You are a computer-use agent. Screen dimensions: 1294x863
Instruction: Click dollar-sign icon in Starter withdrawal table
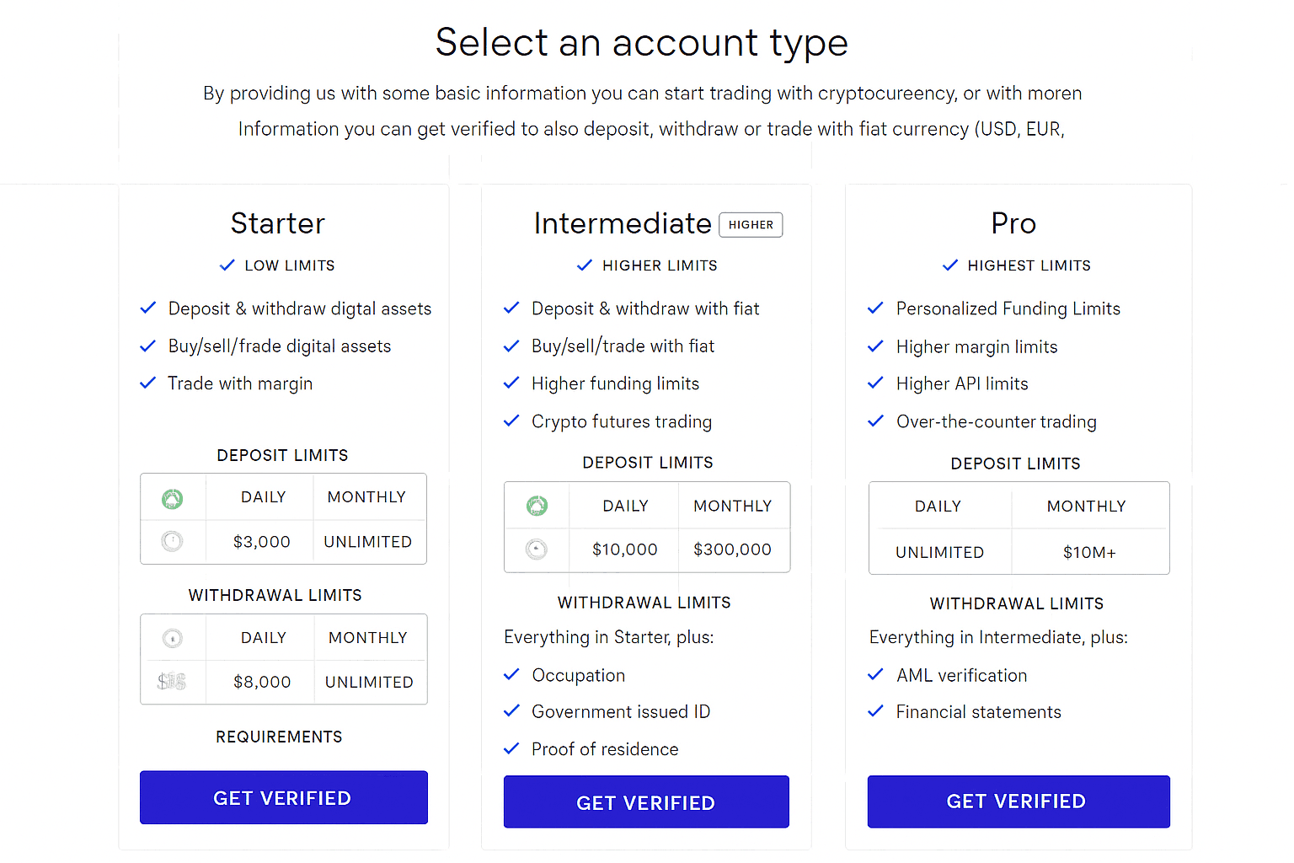point(172,681)
